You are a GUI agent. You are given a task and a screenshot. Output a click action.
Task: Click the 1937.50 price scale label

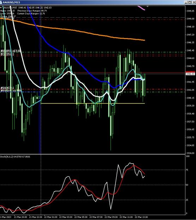(190, 121)
